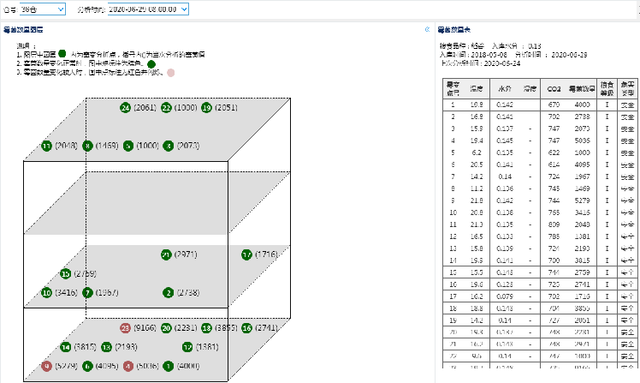Click red node 4 with value 5036
The height and width of the screenshot is (383, 640).
127,367
